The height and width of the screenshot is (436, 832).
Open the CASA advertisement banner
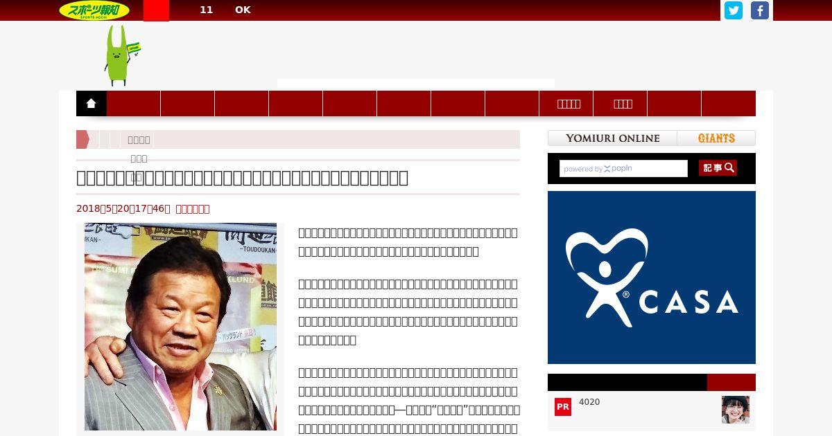[x=652, y=278]
